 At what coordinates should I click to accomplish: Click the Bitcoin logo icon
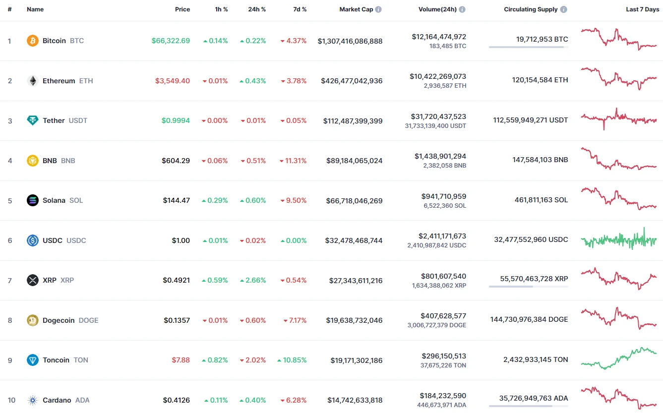33,41
